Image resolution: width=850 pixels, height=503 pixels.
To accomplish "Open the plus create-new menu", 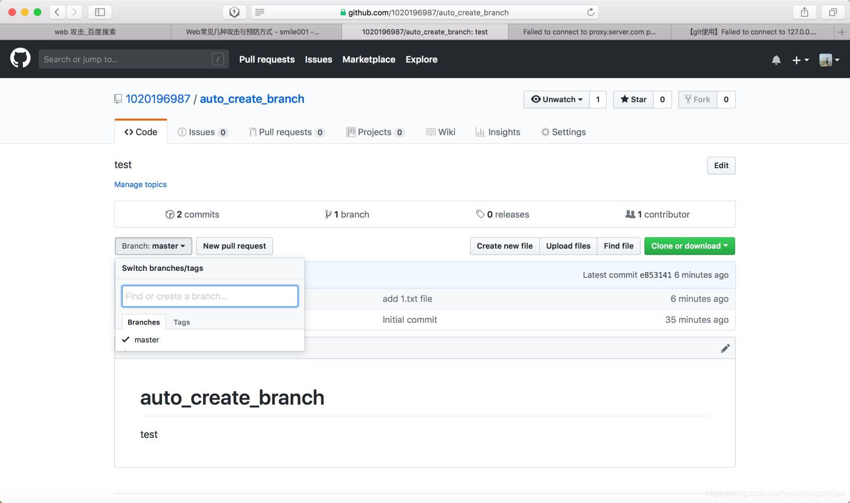I will pos(800,60).
